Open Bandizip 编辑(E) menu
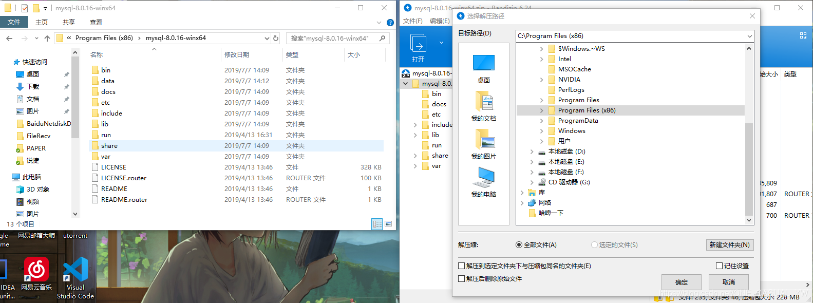 point(440,21)
